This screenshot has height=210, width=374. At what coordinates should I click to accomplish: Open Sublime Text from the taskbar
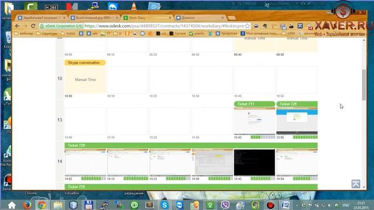point(150,205)
